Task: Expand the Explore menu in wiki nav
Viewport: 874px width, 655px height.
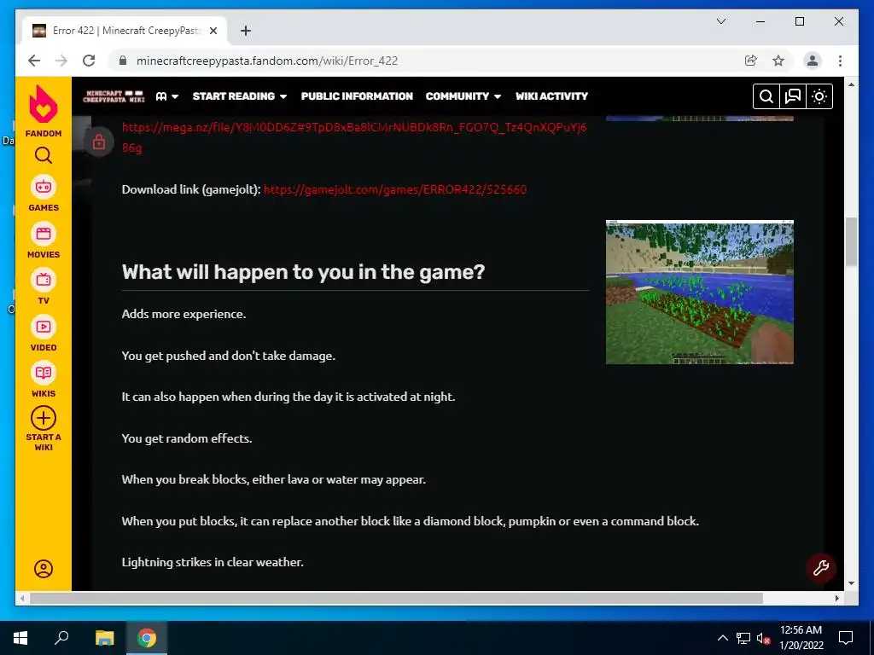Action: pyautogui.click(x=167, y=96)
